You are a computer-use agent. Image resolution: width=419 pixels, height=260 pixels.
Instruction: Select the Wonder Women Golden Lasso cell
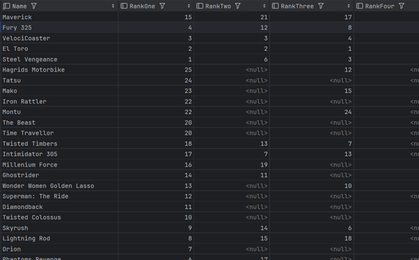[x=60, y=186]
